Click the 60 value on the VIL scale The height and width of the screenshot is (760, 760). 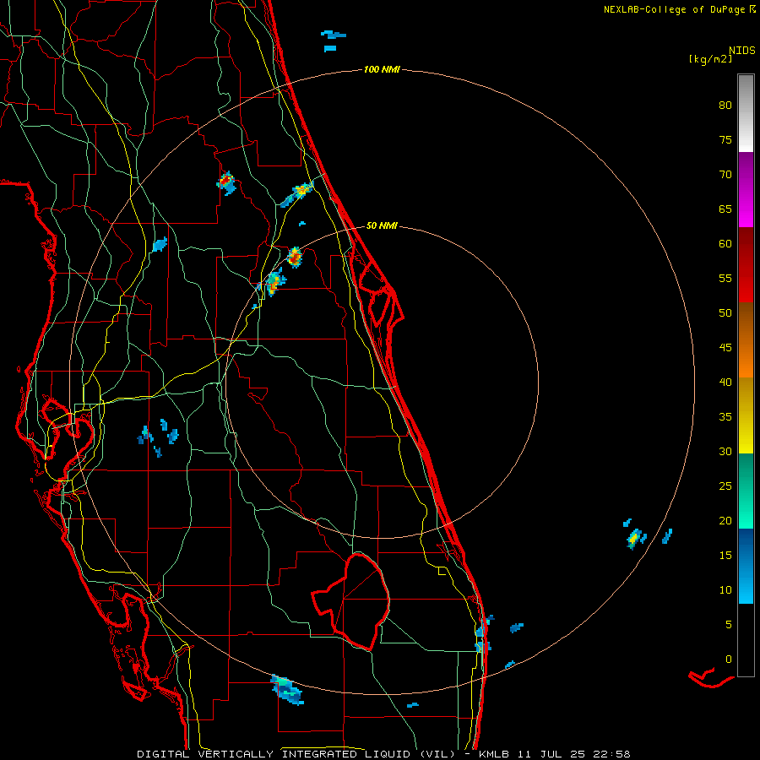pyautogui.click(x=725, y=244)
